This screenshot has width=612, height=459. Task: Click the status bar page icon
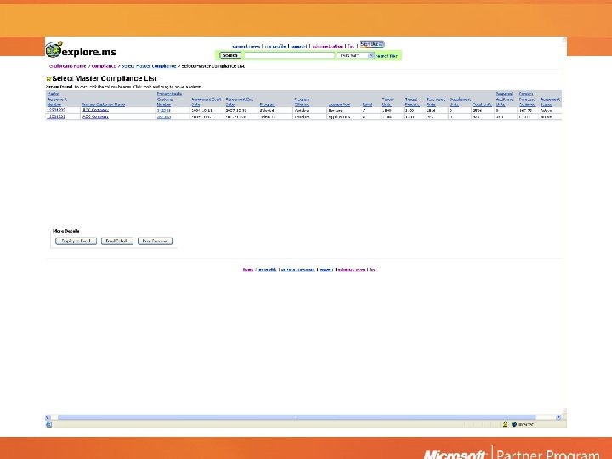(48, 425)
